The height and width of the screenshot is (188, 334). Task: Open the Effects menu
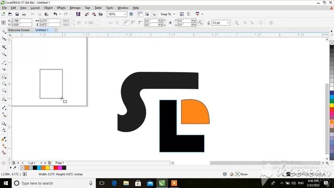[x=61, y=8]
